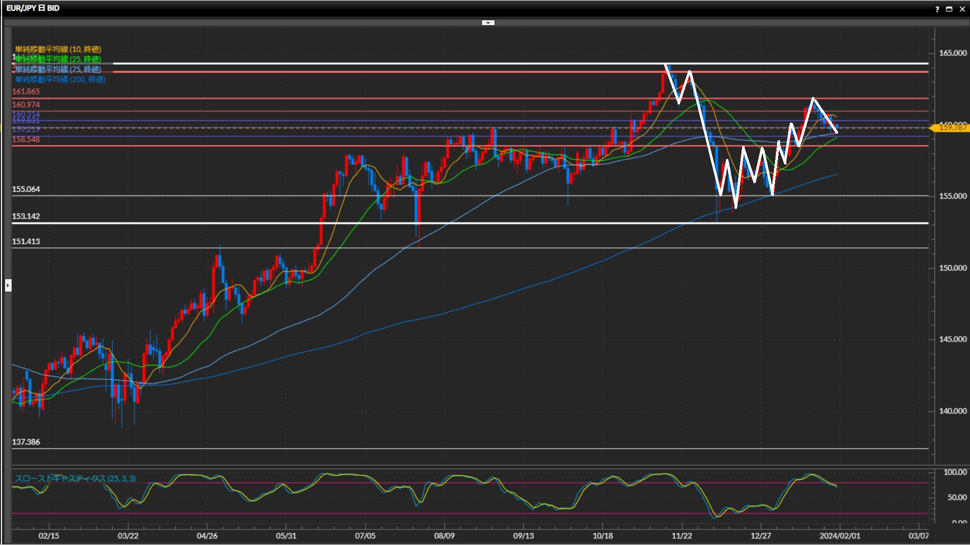The height and width of the screenshot is (545, 970).
Task: Maximize the EUR/JPY chart window
Action: pyautogui.click(x=949, y=9)
